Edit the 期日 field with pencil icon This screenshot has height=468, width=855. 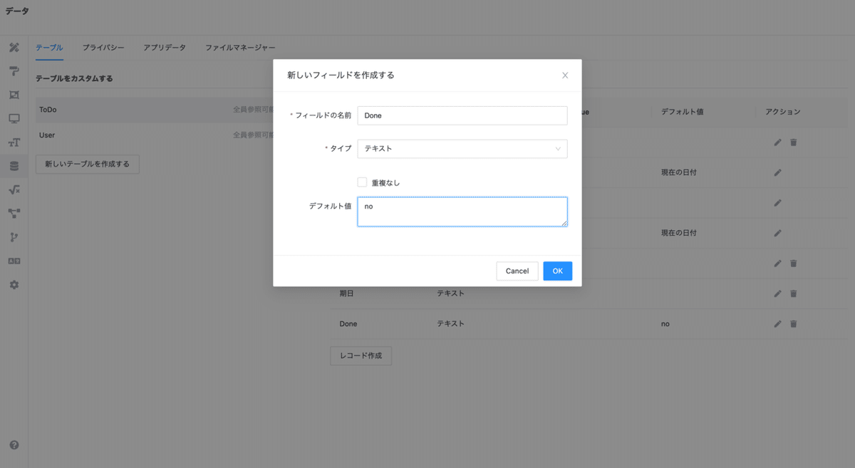point(777,293)
